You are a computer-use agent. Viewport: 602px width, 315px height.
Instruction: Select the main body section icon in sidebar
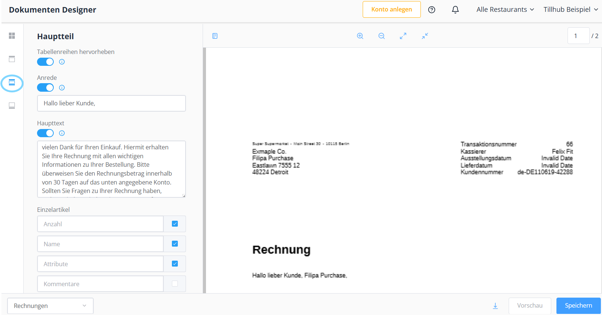pos(12,82)
